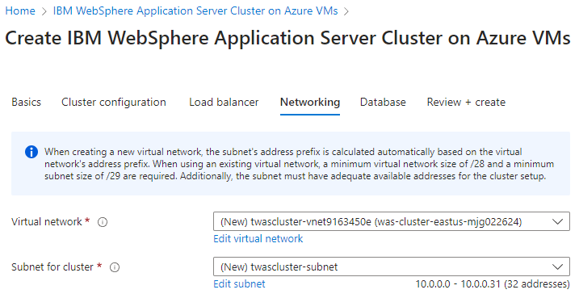Jump to the Review + create tab
579x298 pixels.
pos(466,102)
